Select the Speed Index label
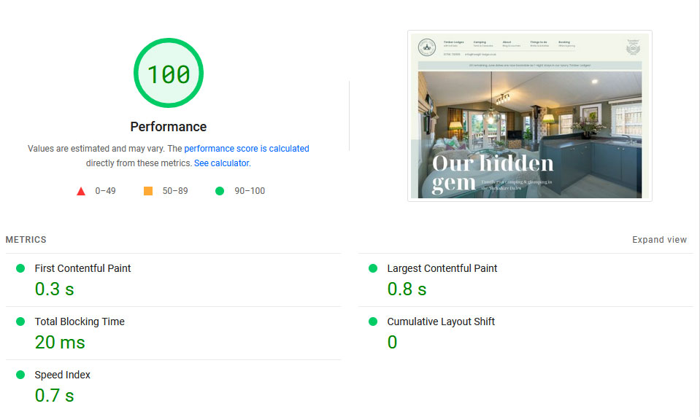This screenshot has width=700, height=417. (63, 375)
